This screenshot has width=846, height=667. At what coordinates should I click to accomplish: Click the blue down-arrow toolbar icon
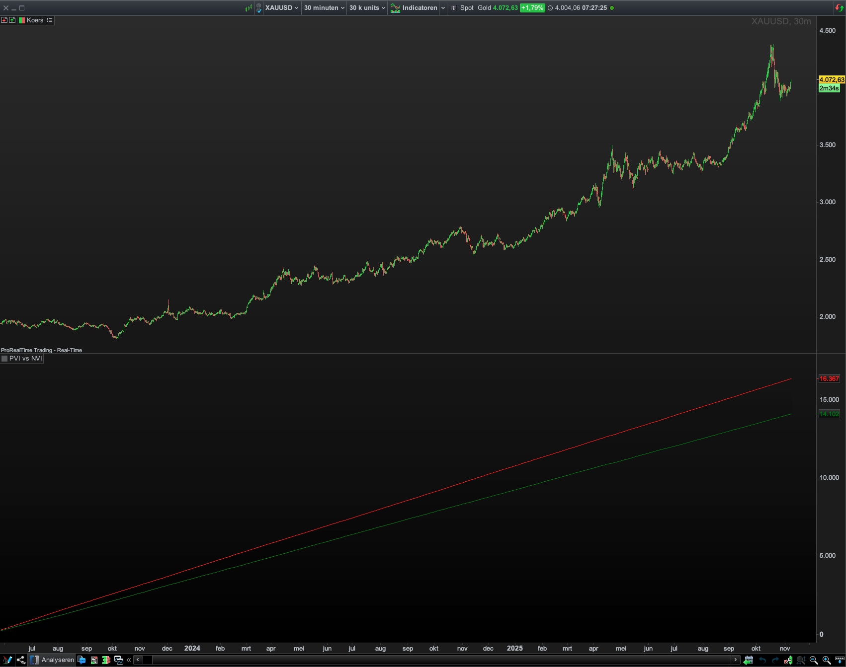tap(839, 660)
